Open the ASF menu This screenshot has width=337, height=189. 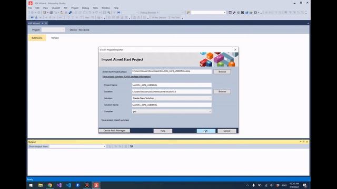coord(65,8)
